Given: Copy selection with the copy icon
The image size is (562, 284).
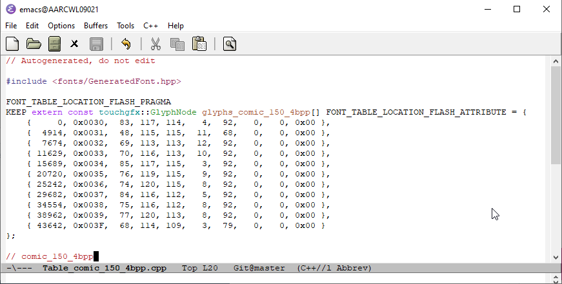Looking at the screenshot, I should [177, 44].
